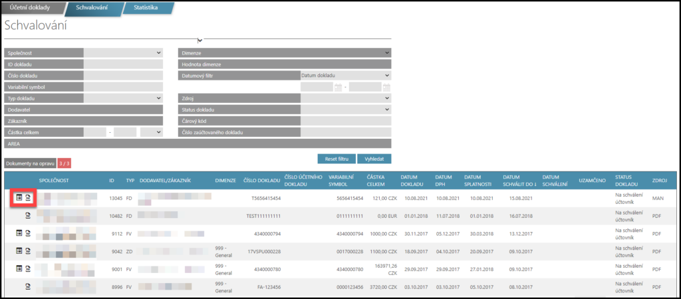Image resolution: width=681 pixels, height=299 pixels.
Task: Click the approval document icon in row 13045
Action: [x=29, y=198]
